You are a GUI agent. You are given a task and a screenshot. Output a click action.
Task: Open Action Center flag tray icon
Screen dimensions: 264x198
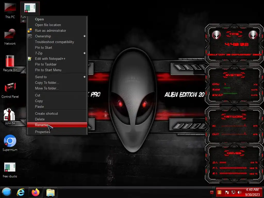coord(227,192)
